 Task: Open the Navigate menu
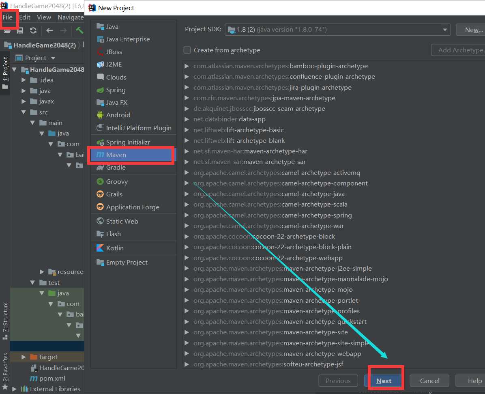coord(71,17)
